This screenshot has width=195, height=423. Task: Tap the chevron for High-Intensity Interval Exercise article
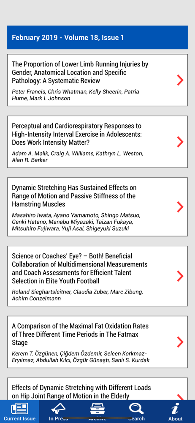pyautogui.click(x=180, y=142)
